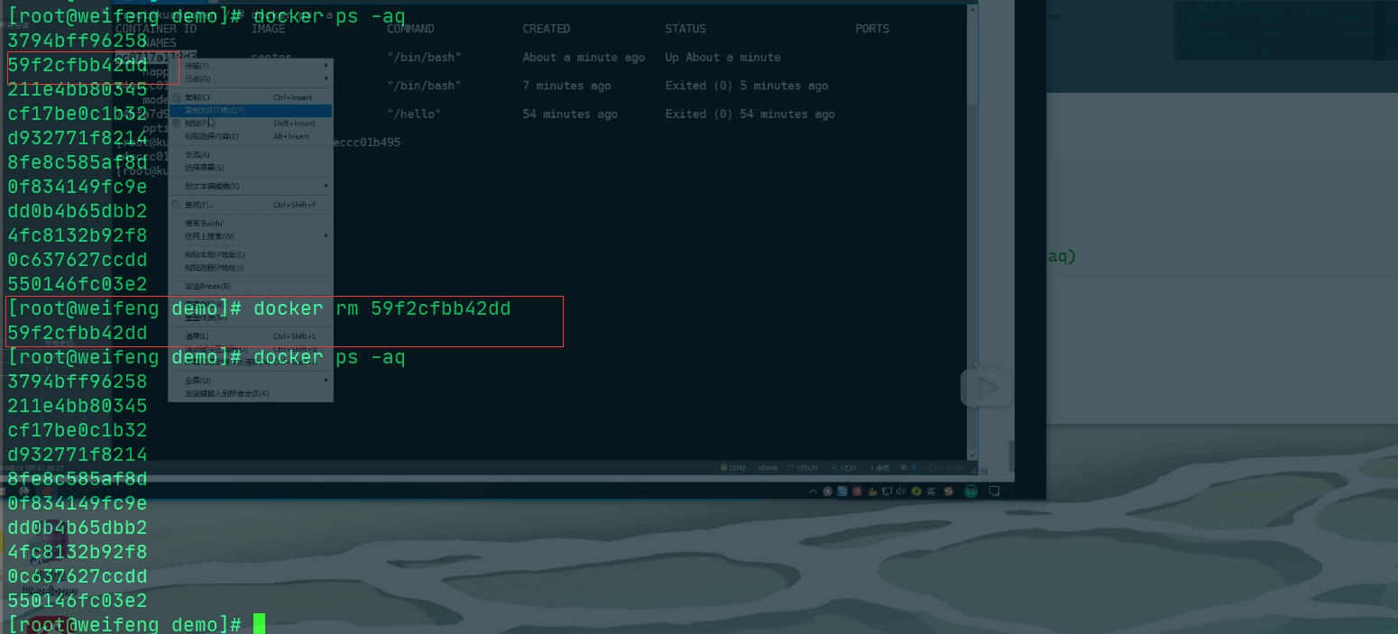Click the green circle 53 tray indicator
This screenshot has height=634, width=1398.
coord(970,492)
